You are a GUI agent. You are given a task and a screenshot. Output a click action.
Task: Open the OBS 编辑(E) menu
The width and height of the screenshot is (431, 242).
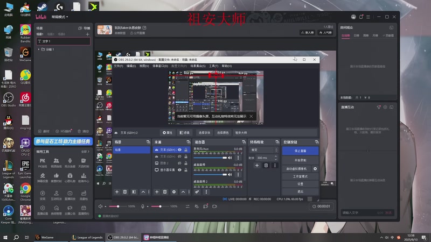pyautogui.click(x=131, y=66)
